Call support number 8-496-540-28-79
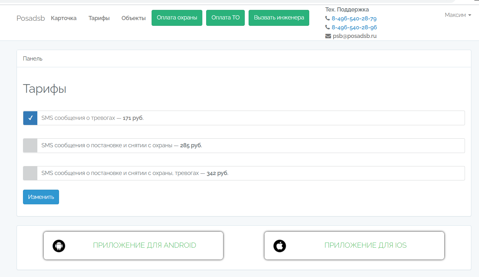This screenshot has width=479, height=277. tap(354, 18)
